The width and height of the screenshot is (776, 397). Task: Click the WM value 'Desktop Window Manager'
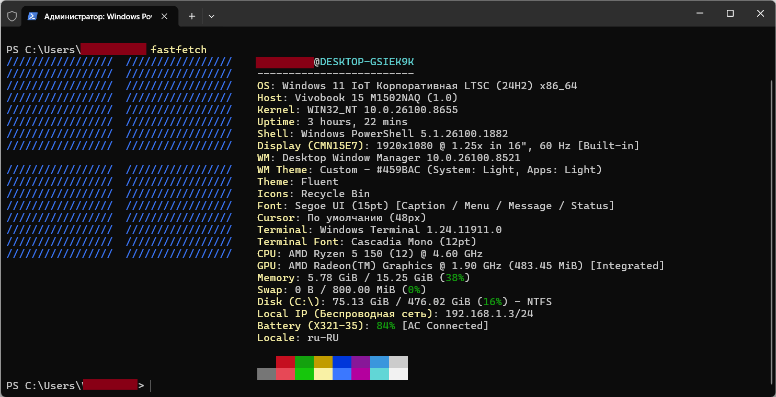351,158
